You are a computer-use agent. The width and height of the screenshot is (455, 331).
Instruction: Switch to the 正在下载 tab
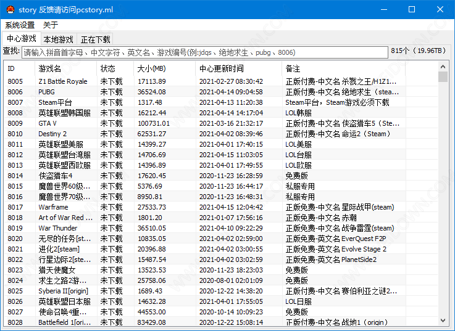(x=95, y=39)
